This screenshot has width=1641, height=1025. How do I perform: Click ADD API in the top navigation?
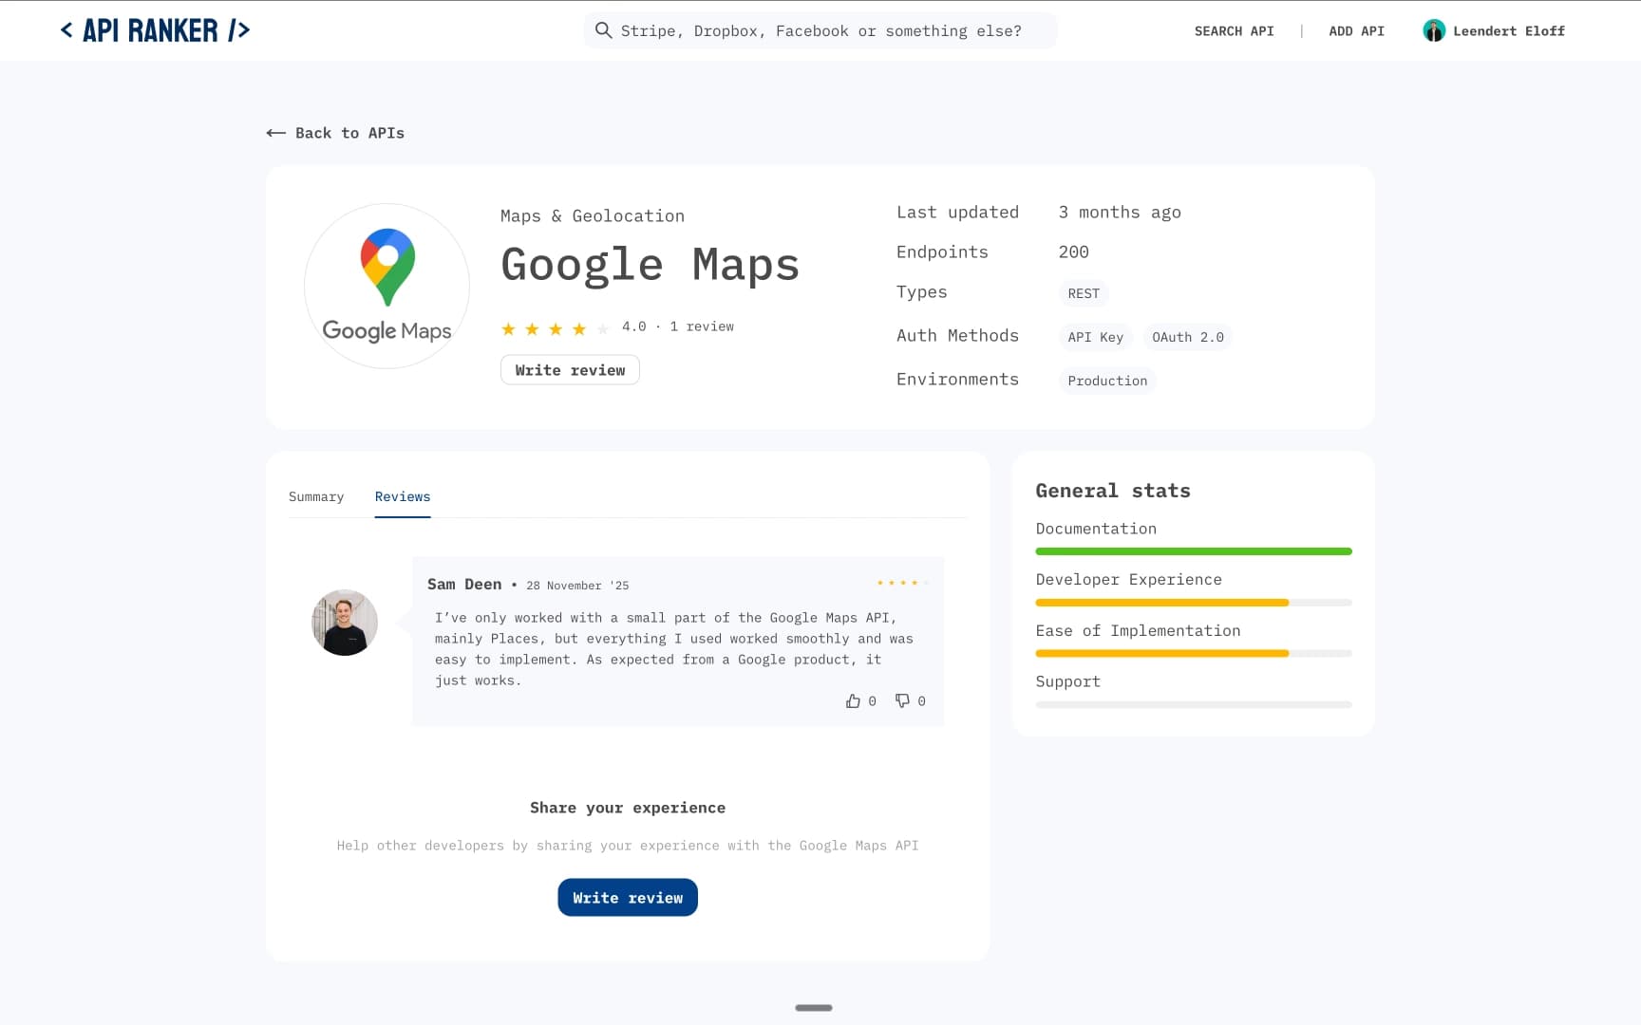click(x=1356, y=30)
